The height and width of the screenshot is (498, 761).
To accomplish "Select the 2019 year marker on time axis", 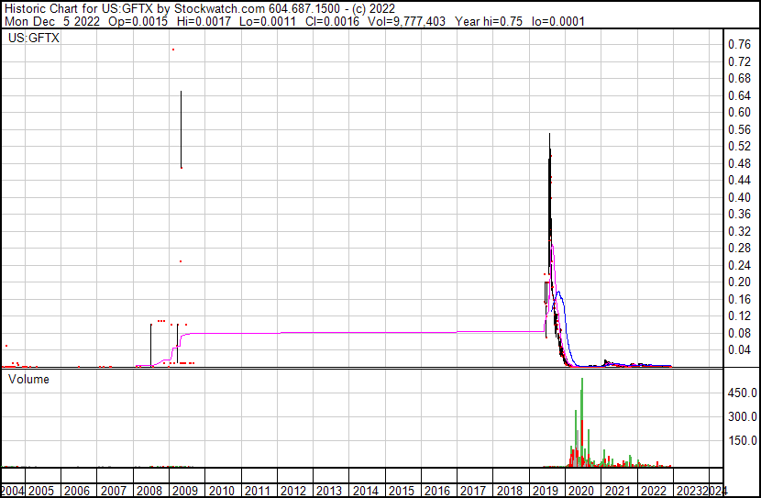I will (546, 491).
